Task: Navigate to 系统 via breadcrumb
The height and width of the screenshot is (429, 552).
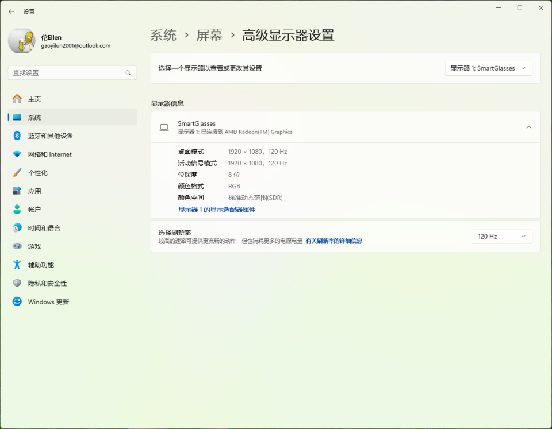Action: 162,35
